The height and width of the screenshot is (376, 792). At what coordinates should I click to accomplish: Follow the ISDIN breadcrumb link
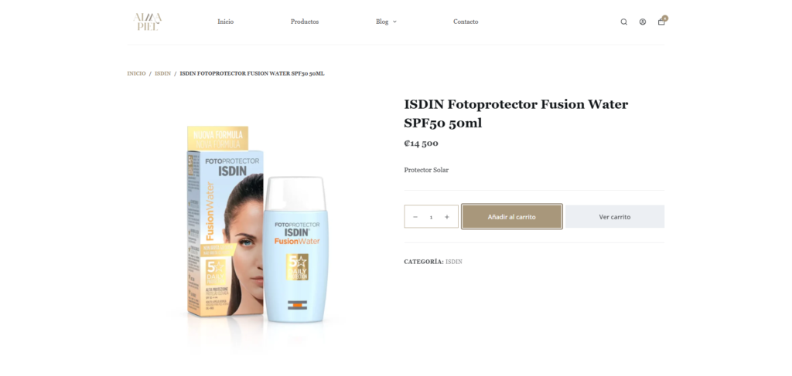pos(162,73)
